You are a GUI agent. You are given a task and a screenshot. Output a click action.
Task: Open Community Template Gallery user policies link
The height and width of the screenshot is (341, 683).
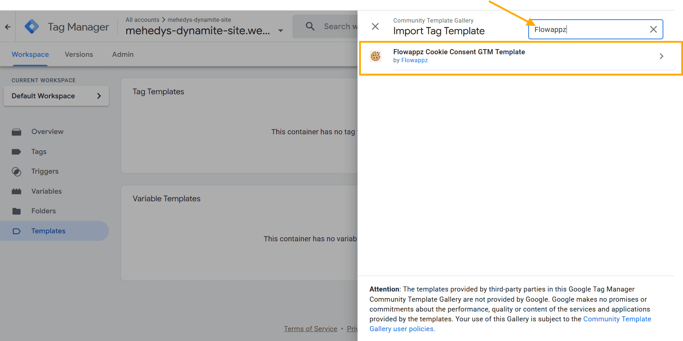[x=510, y=324]
